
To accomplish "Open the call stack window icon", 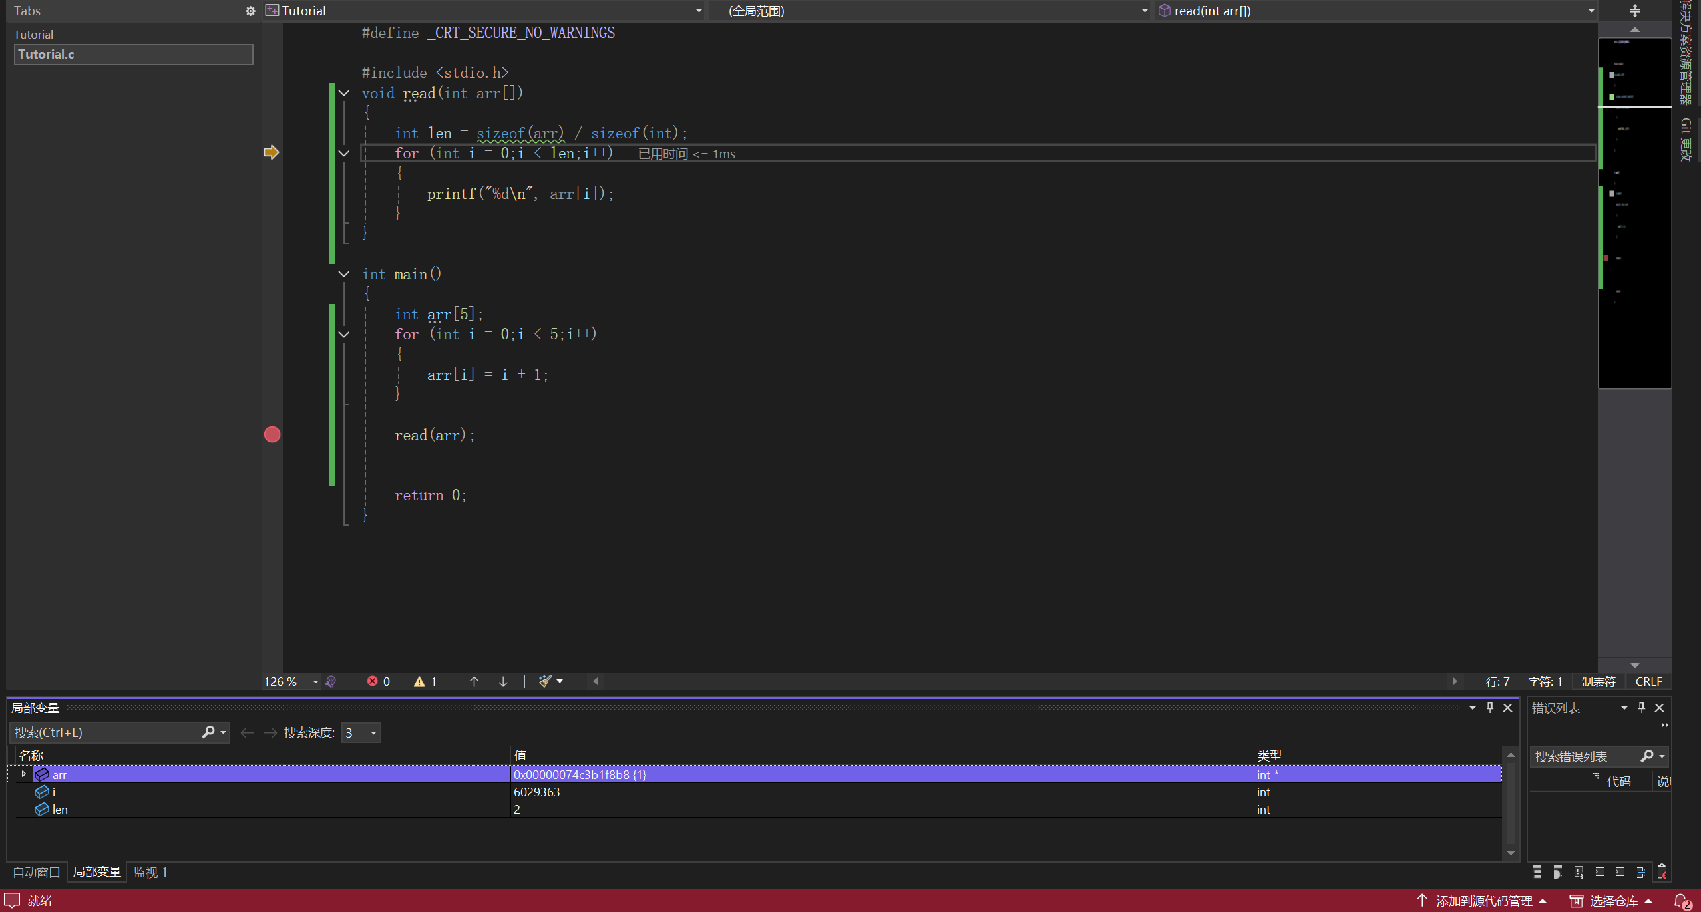I will point(1537,872).
